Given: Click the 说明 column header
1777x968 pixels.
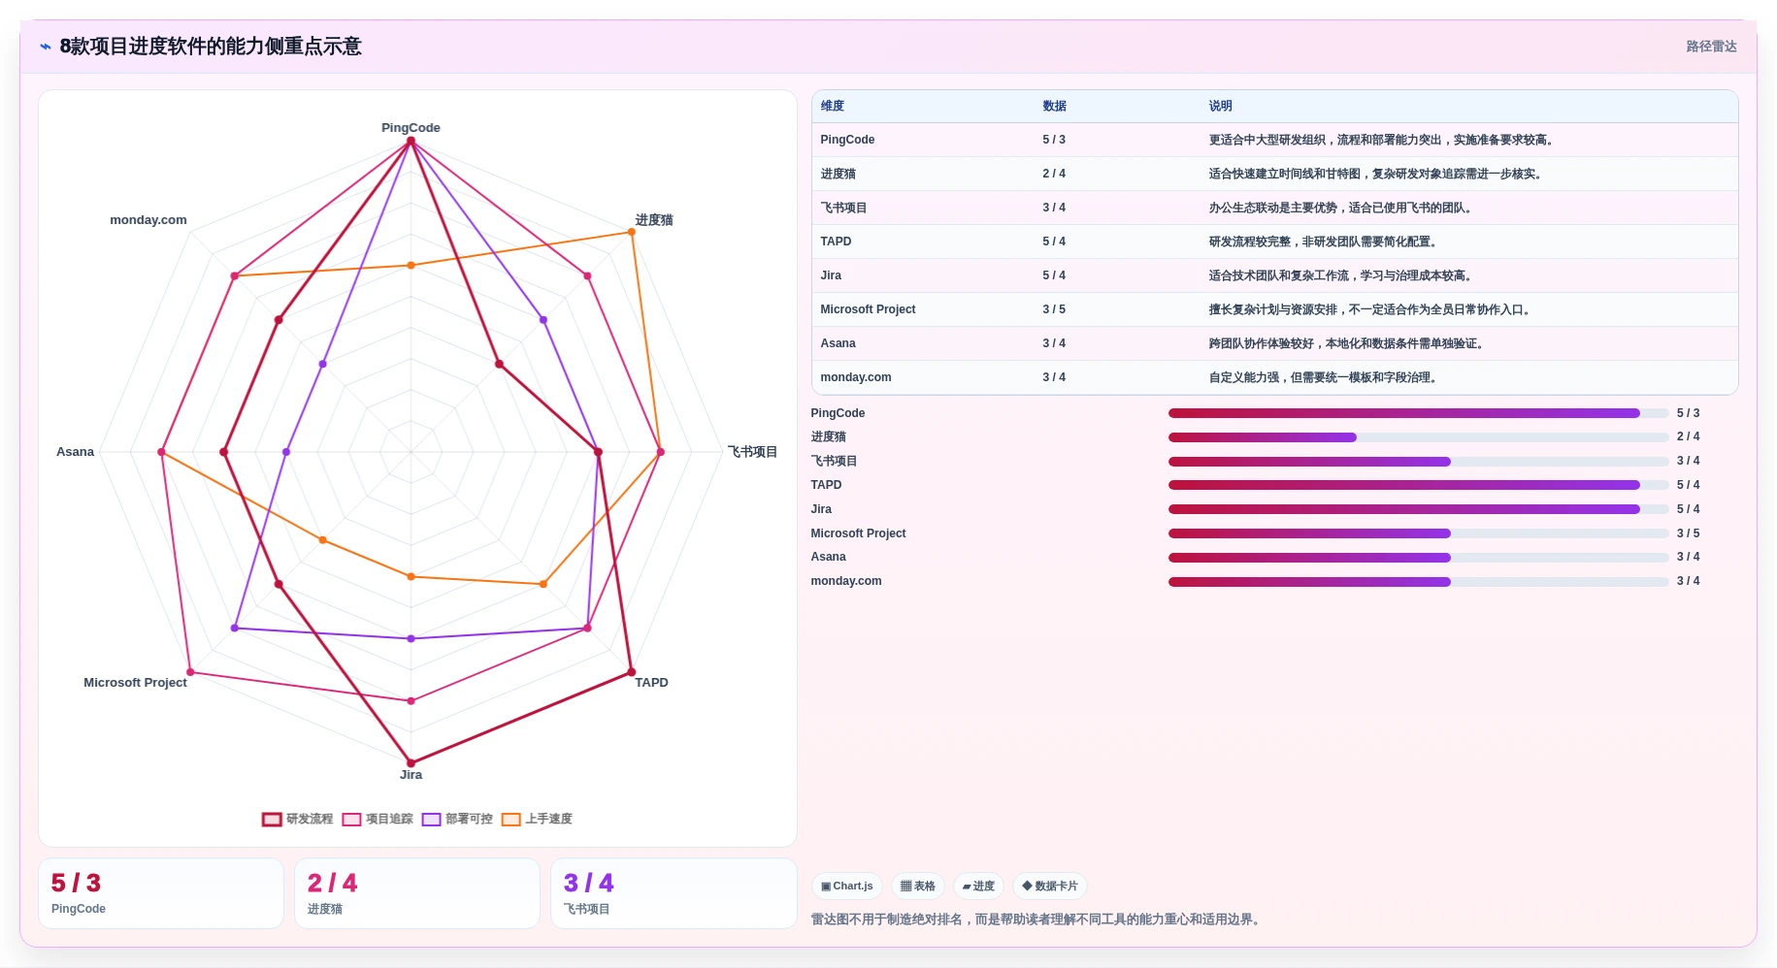Looking at the screenshot, I should click(x=1221, y=106).
